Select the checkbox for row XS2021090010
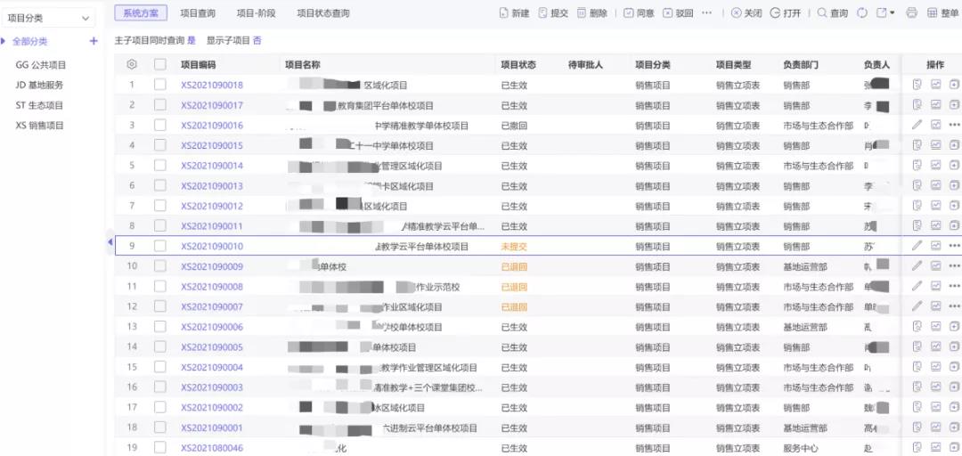 pos(160,246)
